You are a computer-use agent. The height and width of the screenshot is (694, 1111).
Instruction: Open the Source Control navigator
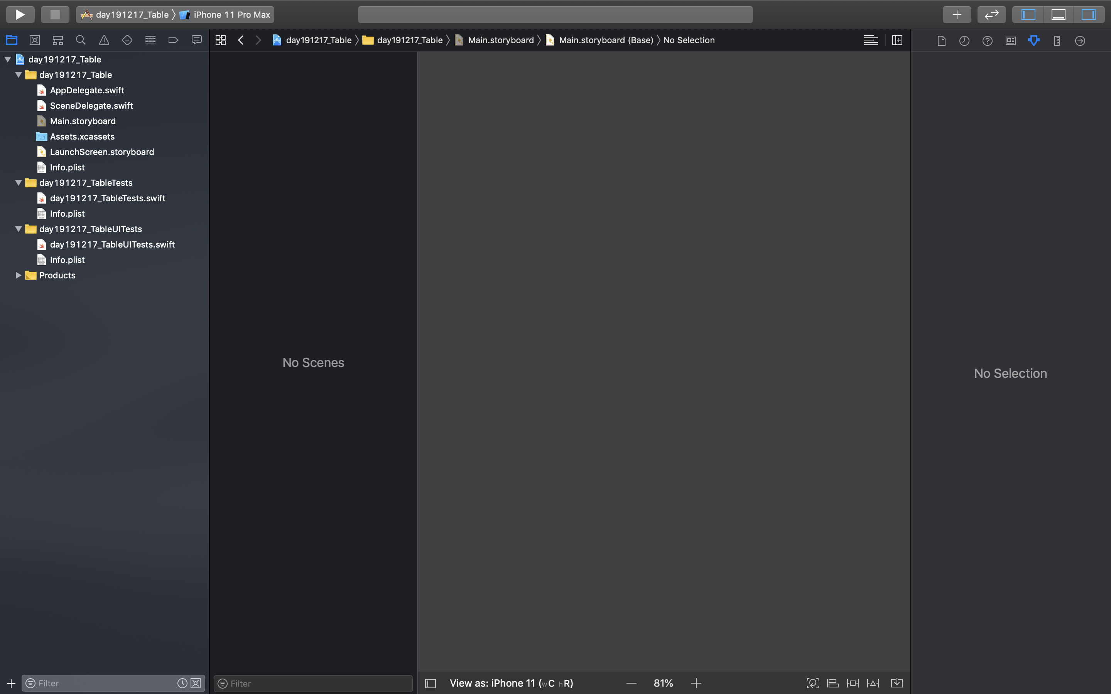[x=34, y=40]
